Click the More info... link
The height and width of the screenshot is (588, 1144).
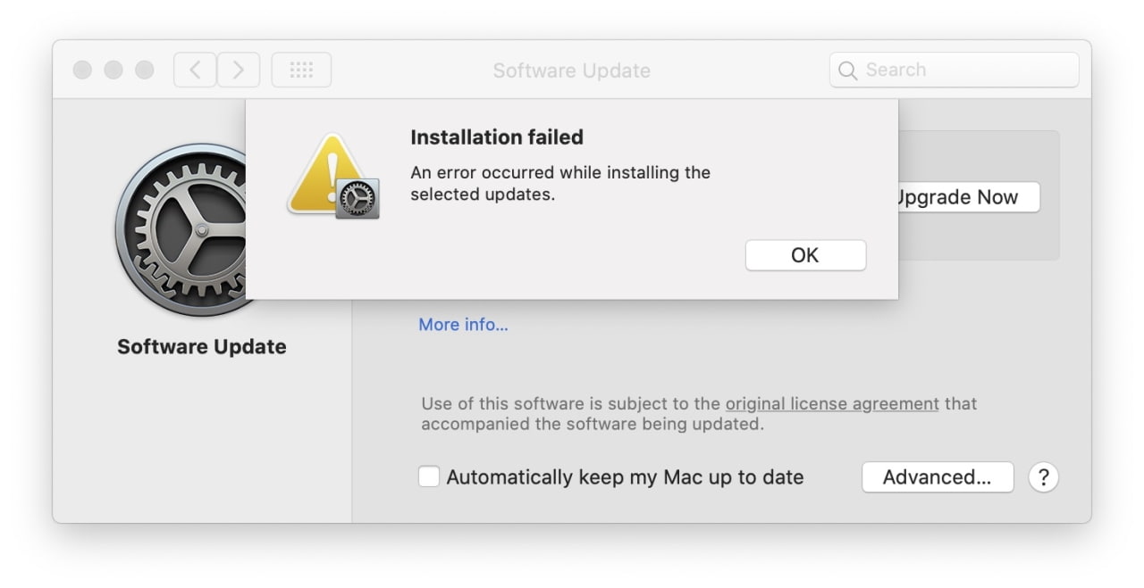click(462, 325)
